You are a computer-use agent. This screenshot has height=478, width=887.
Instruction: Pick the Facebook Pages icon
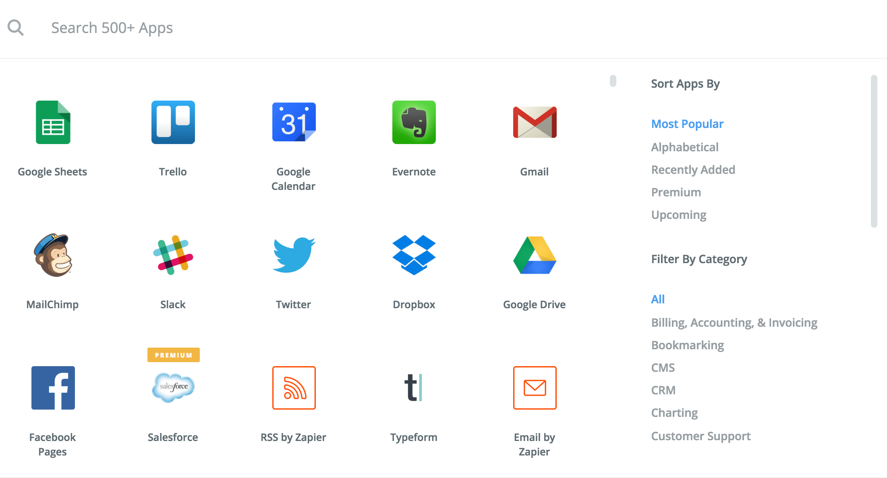pyautogui.click(x=53, y=388)
